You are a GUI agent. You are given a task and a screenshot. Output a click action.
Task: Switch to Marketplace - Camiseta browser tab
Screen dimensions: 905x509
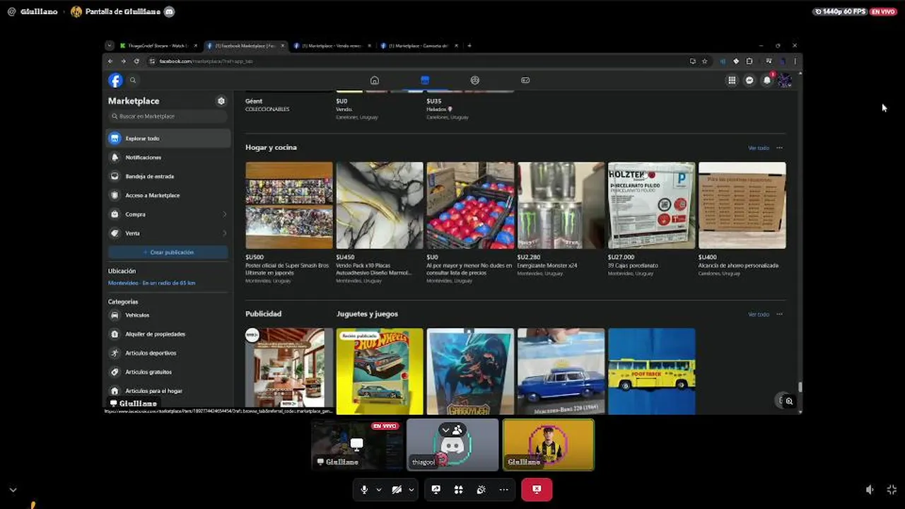pyautogui.click(x=419, y=46)
